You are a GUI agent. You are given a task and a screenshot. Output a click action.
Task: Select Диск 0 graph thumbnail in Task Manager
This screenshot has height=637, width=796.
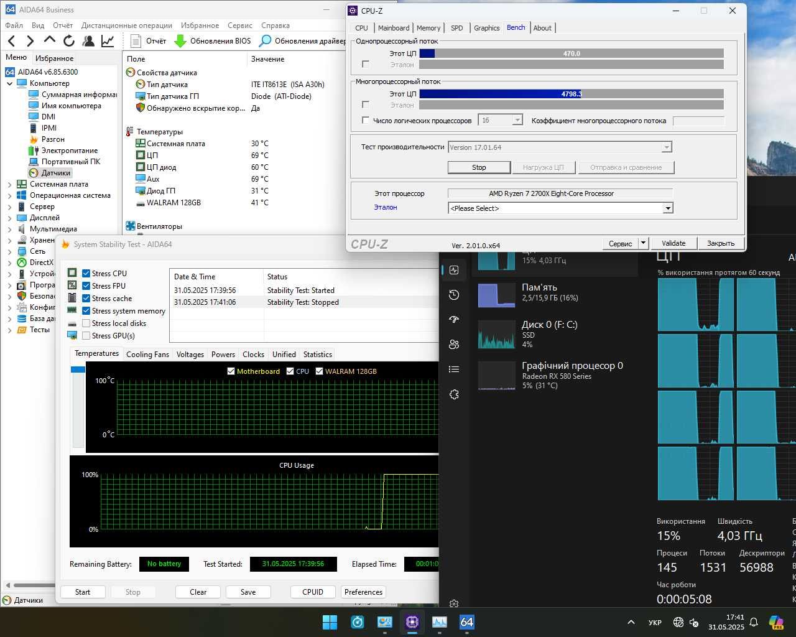tap(497, 336)
